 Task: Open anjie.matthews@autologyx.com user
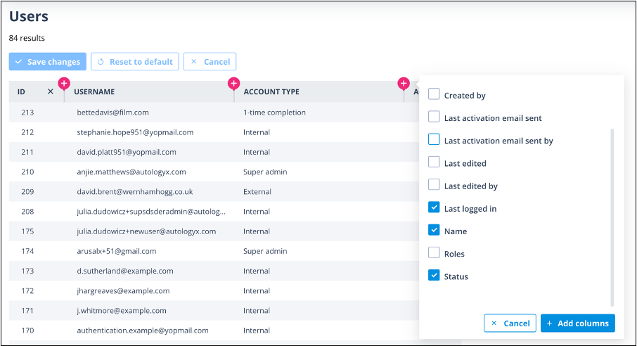[x=131, y=172]
